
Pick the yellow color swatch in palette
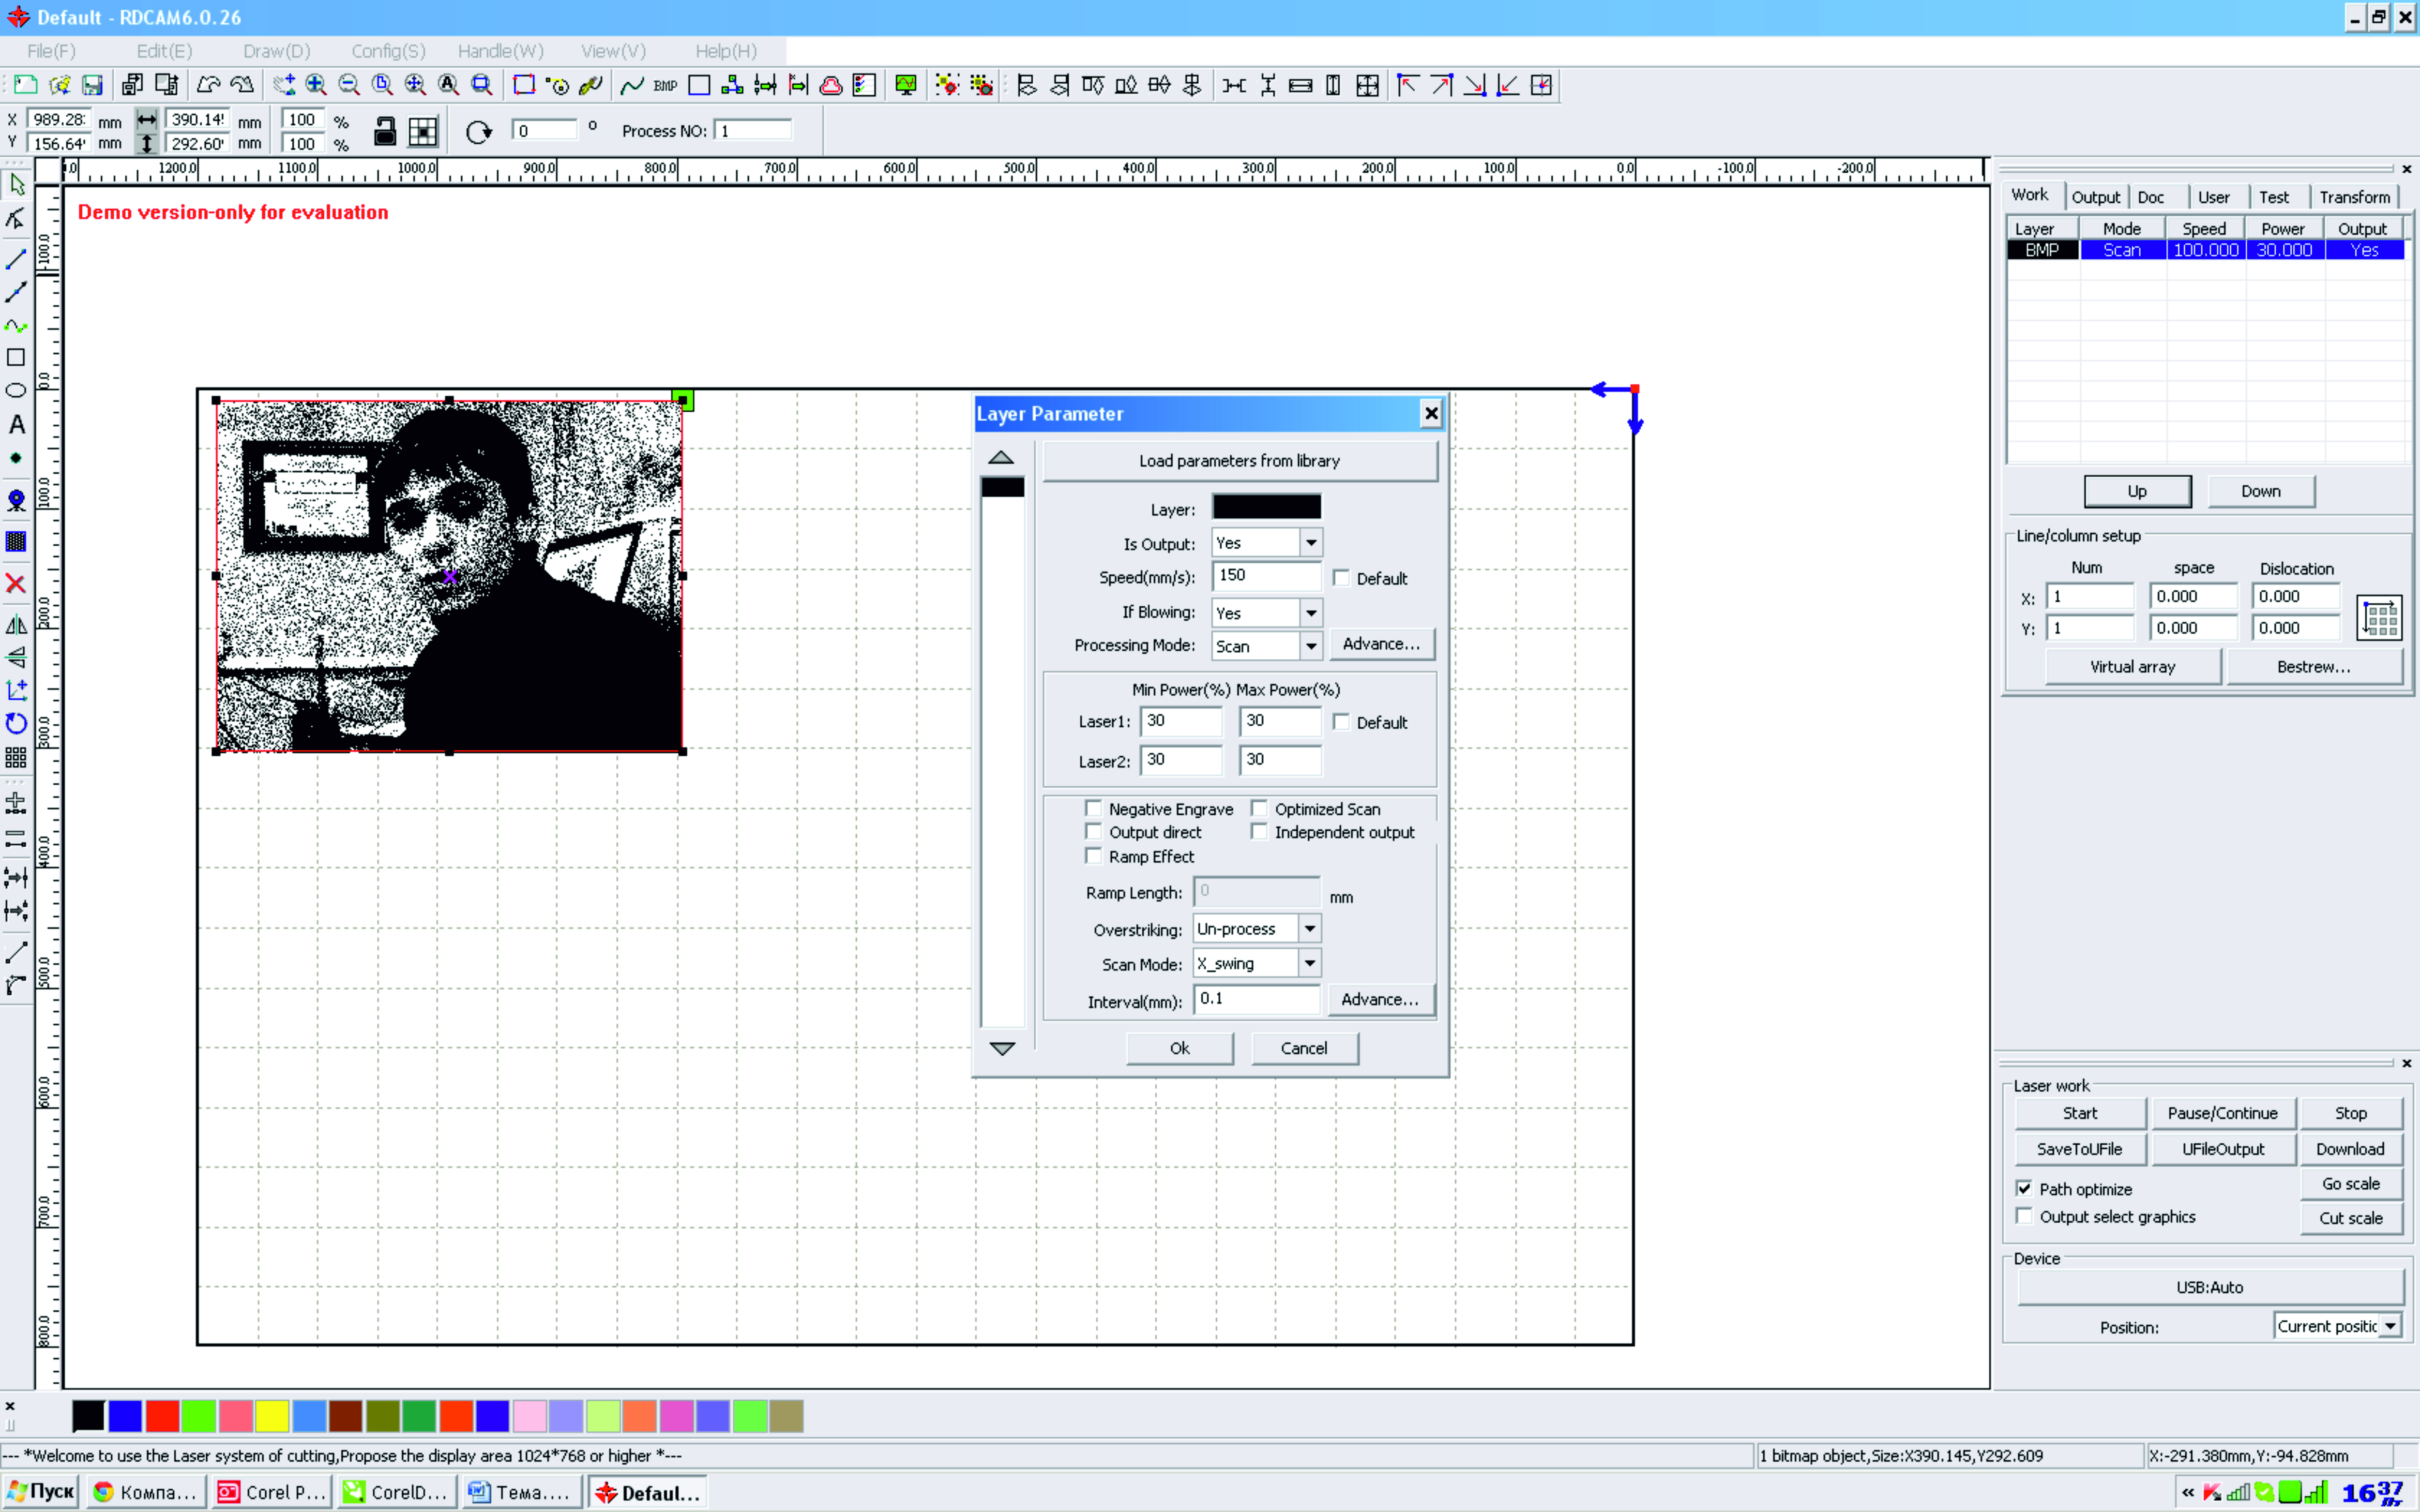(272, 1415)
